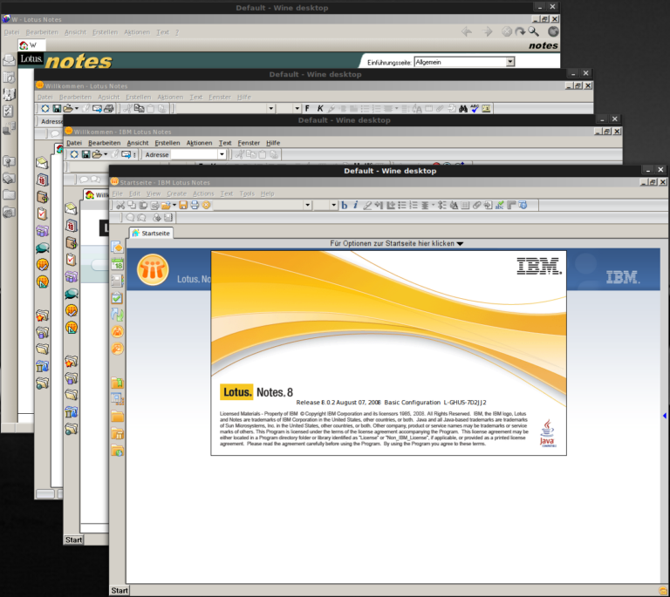Open Hilfe menu in Willkommen IBM Lotus Notes
This screenshot has height=597, width=670.
click(x=273, y=143)
